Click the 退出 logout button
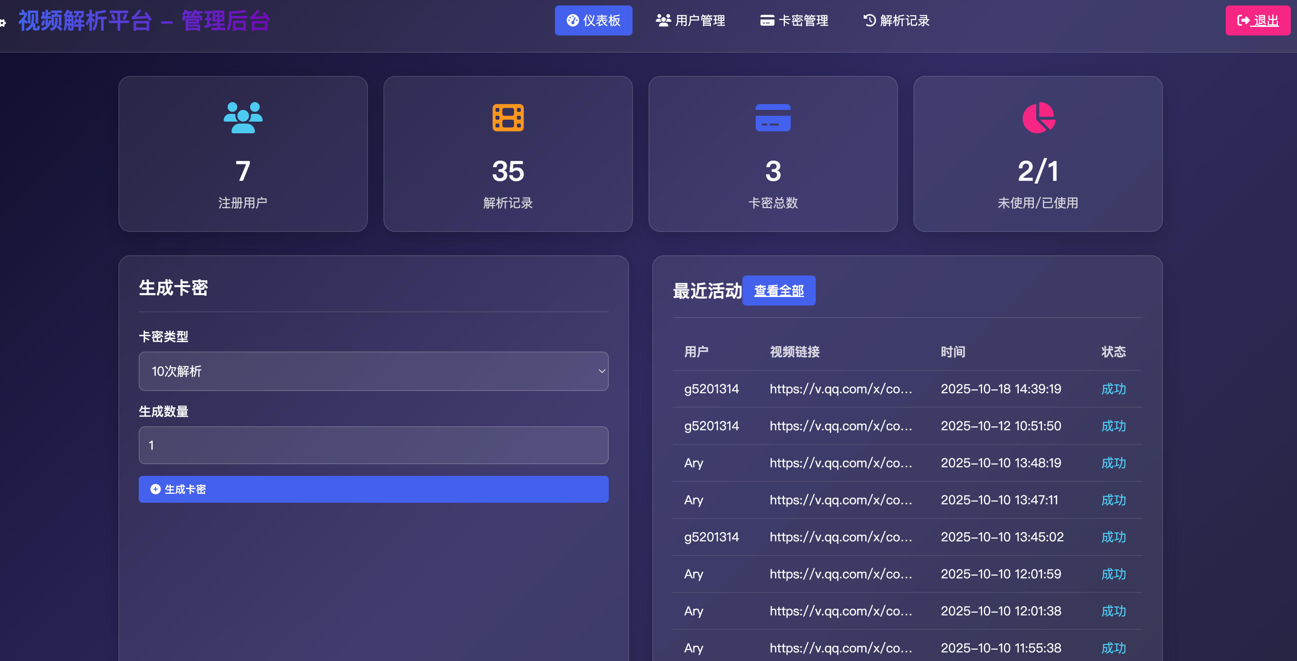Image resolution: width=1297 pixels, height=661 pixels. coord(1258,21)
